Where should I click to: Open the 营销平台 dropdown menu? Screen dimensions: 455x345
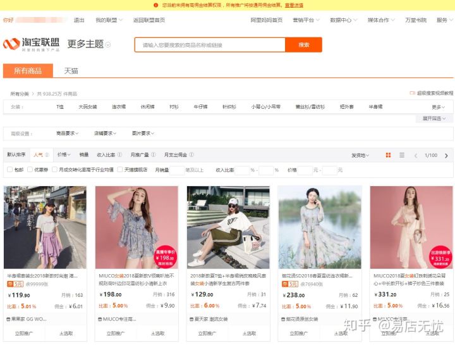point(306,20)
